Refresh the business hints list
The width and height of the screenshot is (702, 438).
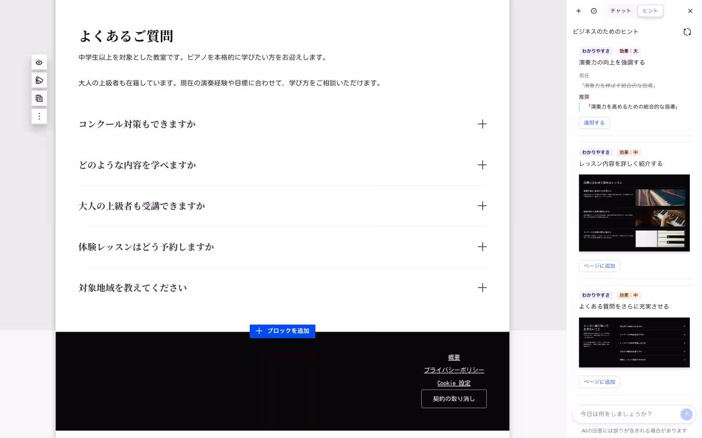(687, 32)
